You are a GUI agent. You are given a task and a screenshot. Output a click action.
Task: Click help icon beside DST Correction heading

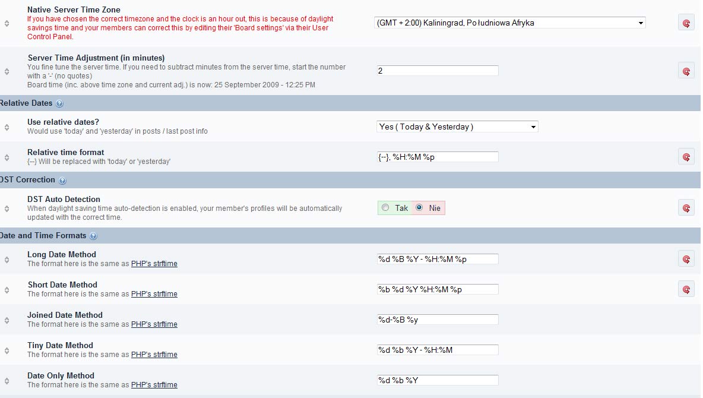62,181
